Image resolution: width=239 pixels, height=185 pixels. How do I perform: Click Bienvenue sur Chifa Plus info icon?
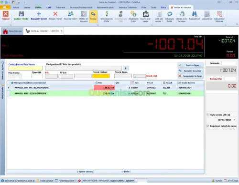tap(2, 181)
